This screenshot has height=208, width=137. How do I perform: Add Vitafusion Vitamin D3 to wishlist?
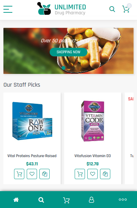[x=92, y=174]
